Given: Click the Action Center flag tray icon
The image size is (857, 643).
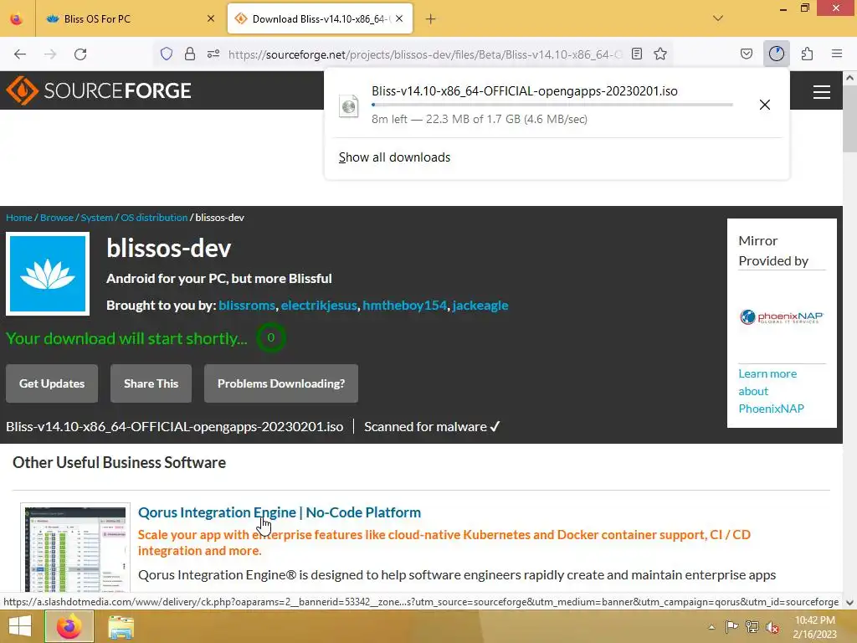Looking at the screenshot, I should point(731,626).
